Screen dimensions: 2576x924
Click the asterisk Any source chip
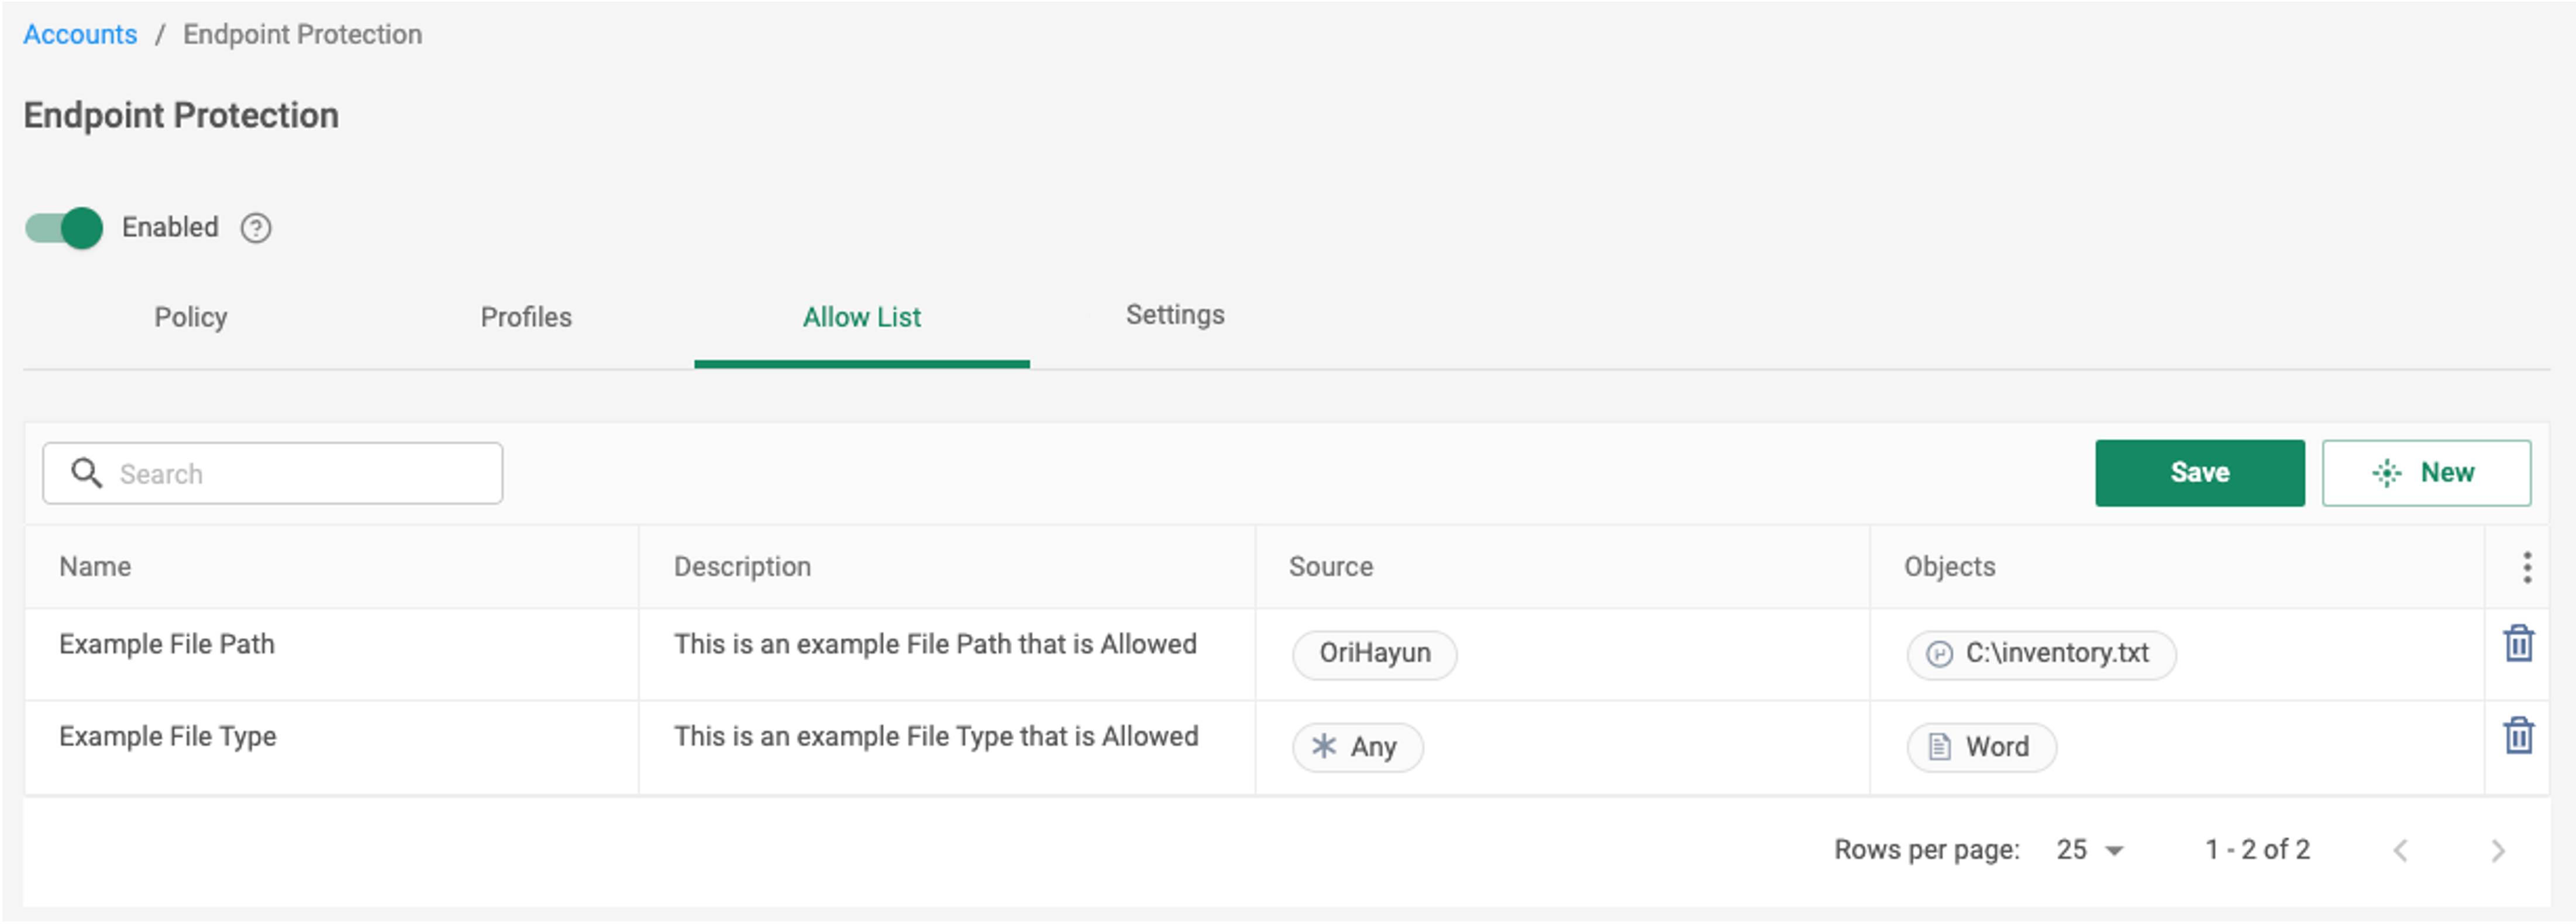1357,747
